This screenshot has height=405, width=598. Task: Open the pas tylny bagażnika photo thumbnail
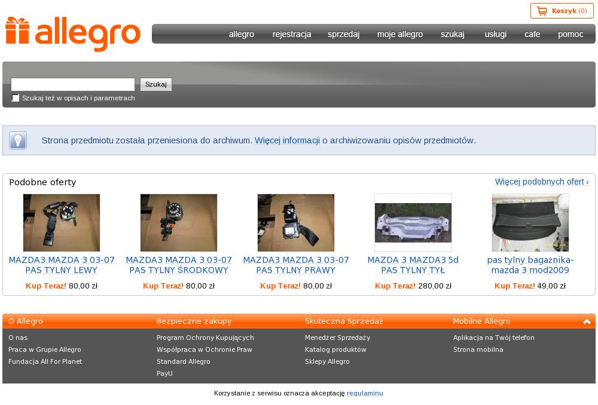[x=530, y=222]
